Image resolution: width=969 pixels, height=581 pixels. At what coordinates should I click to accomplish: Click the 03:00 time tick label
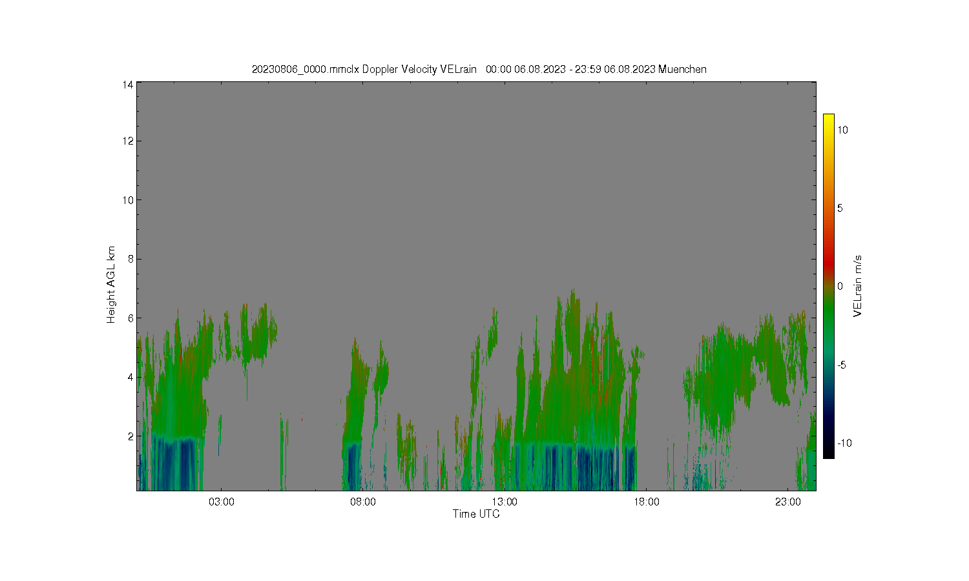[x=222, y=502]
